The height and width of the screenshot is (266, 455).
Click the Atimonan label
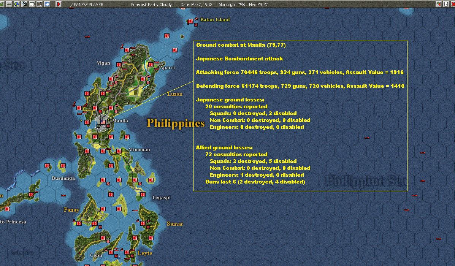click(139, 150)
